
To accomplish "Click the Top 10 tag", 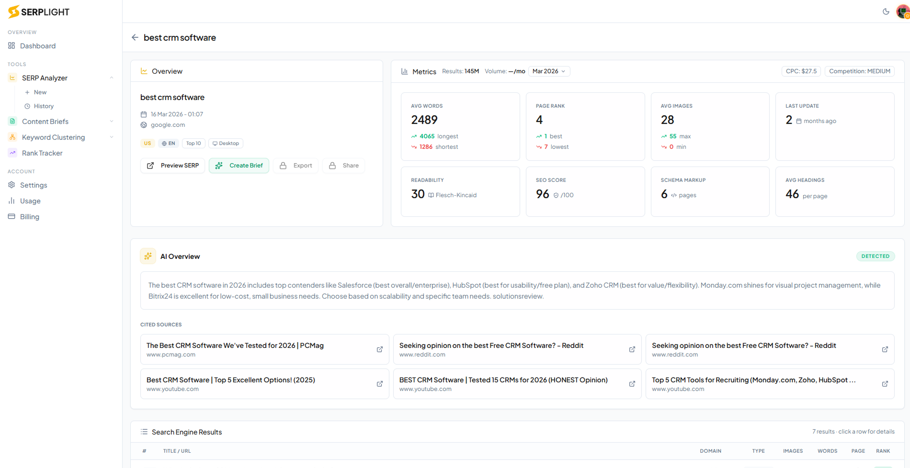I will [x=193, y=143].
